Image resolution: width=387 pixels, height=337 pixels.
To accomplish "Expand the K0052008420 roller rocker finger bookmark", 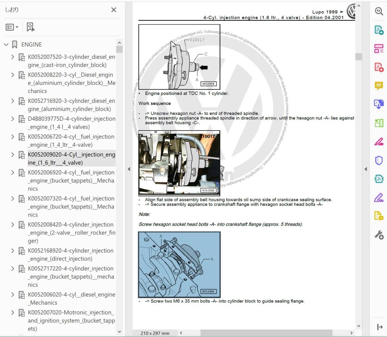I will tap(13, 225).
